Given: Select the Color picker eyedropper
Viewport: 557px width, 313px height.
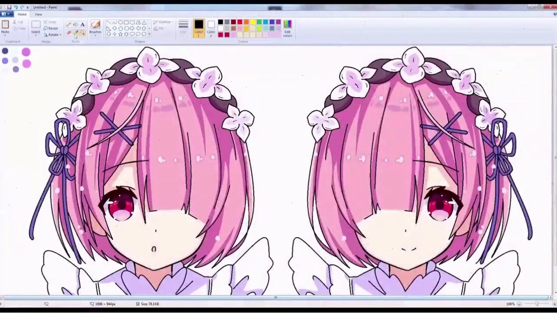Looking at the screenshot, I should [76, 33].
